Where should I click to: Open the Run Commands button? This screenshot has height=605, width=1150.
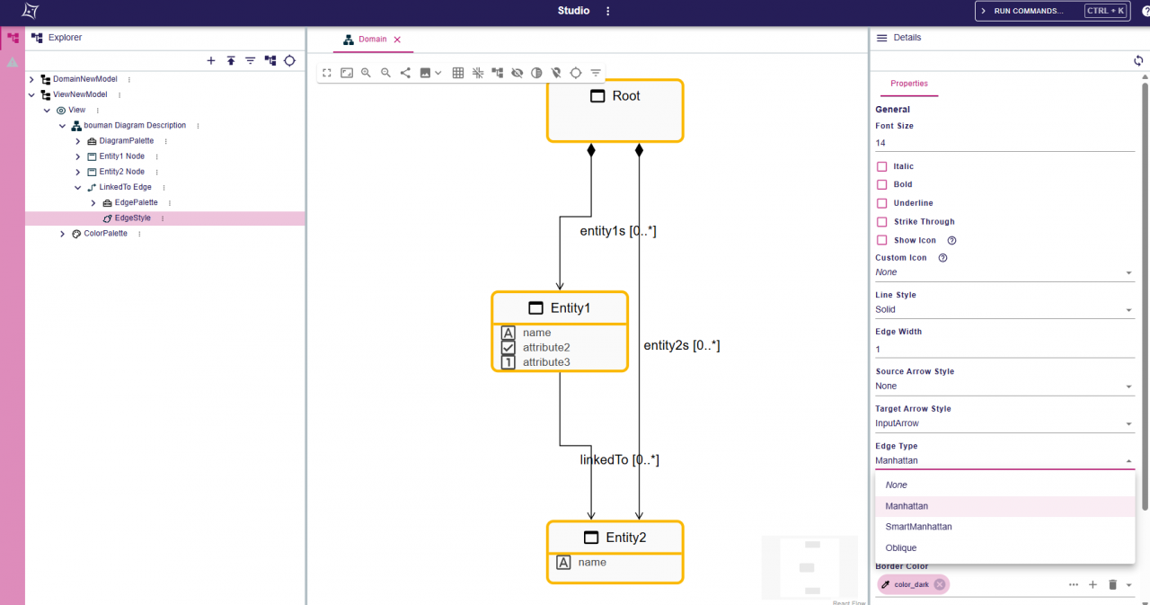(x=1051, y=11)
